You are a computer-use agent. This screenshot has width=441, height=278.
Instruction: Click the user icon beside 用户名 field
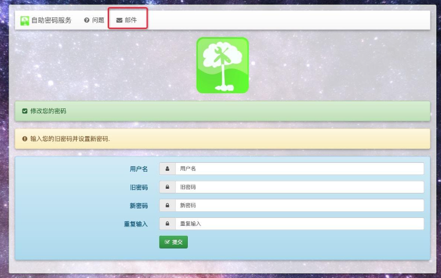pos(167,169)
